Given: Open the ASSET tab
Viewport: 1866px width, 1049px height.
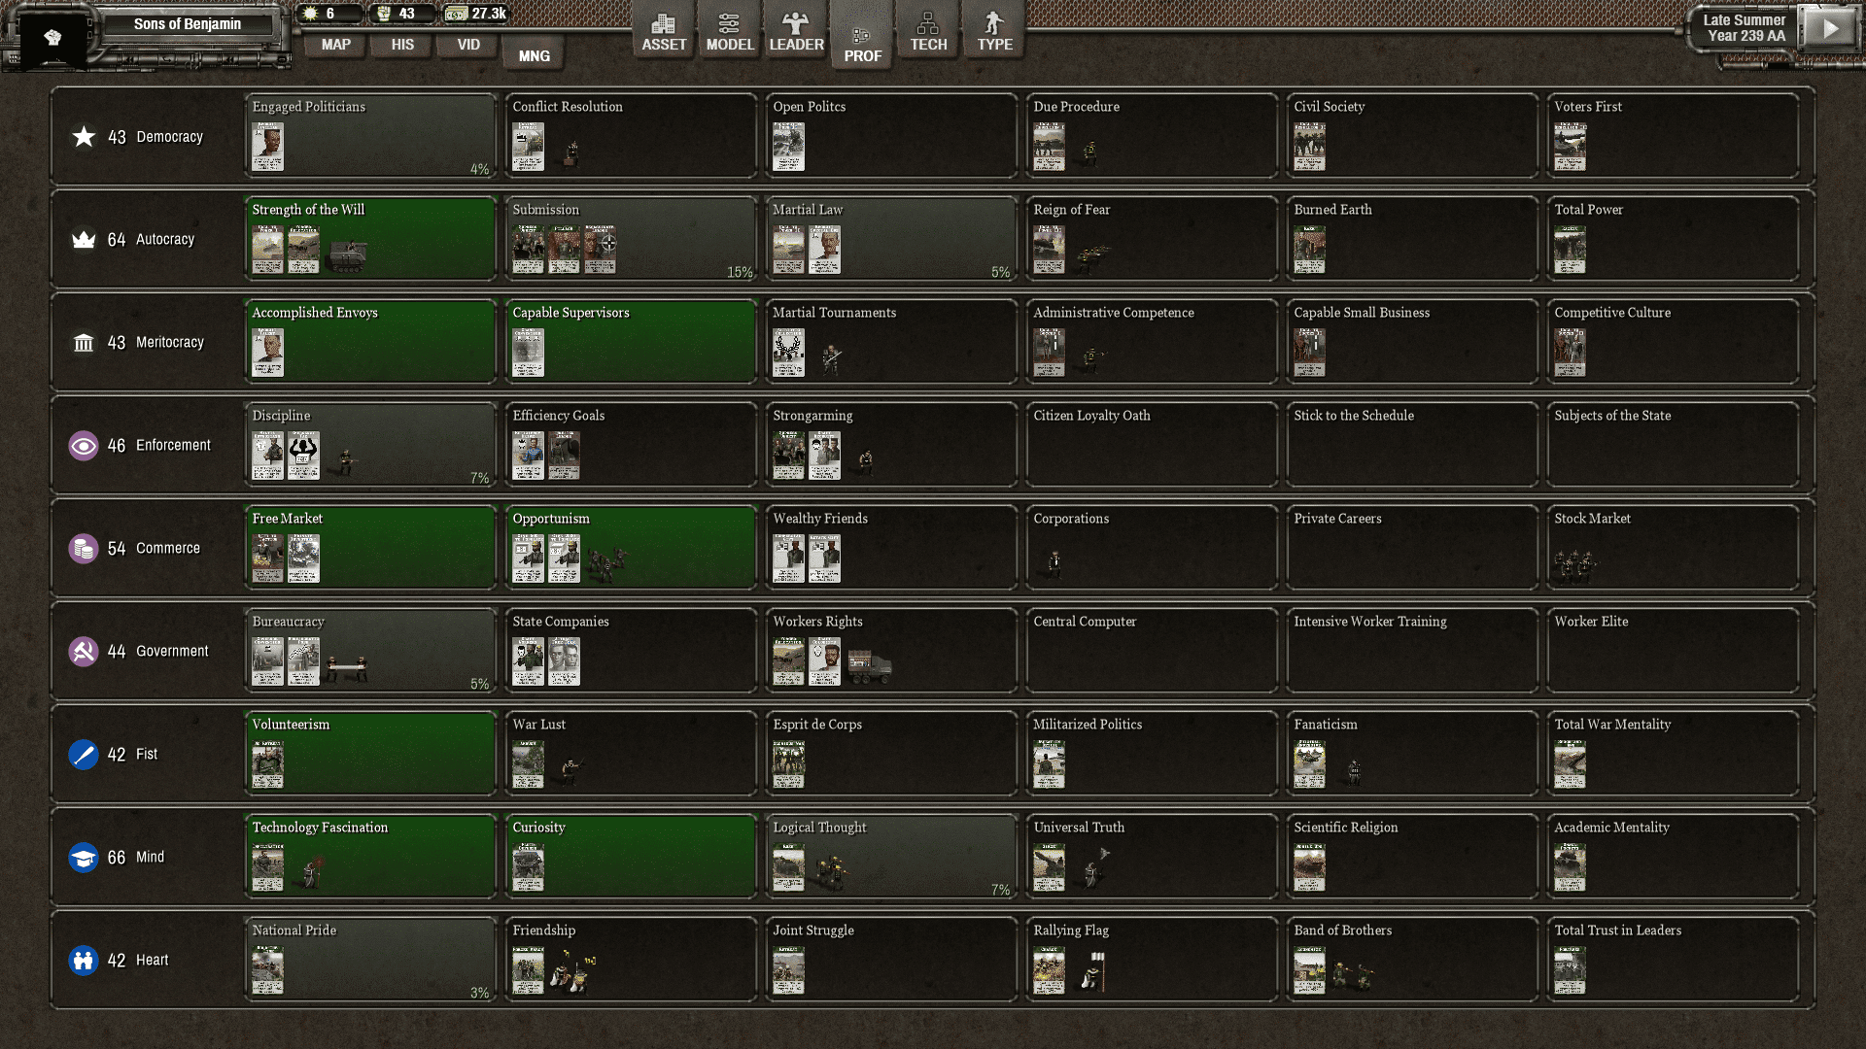Looking at the screenshot, I should coord(664,32).
